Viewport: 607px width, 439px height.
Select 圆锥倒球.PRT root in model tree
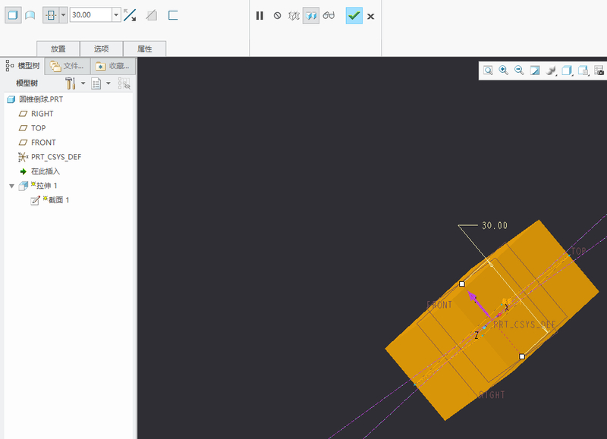tap(35, 99)
